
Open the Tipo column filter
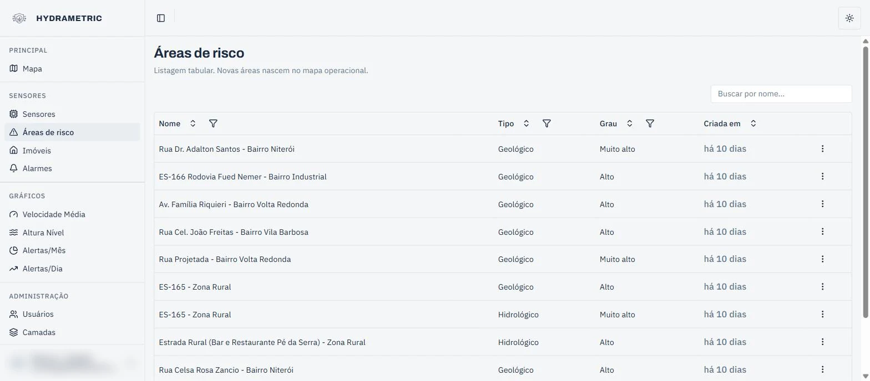click(x=547, y=123)
